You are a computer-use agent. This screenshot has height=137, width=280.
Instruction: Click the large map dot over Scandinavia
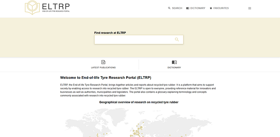click(x=141, y=127)
